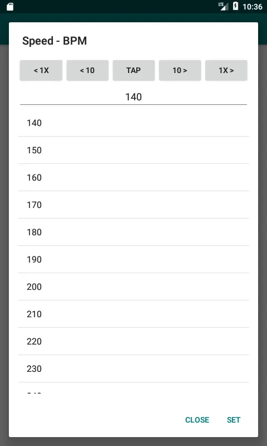
Task: Select 150 from the BPM list
Action: click(133, 150)
